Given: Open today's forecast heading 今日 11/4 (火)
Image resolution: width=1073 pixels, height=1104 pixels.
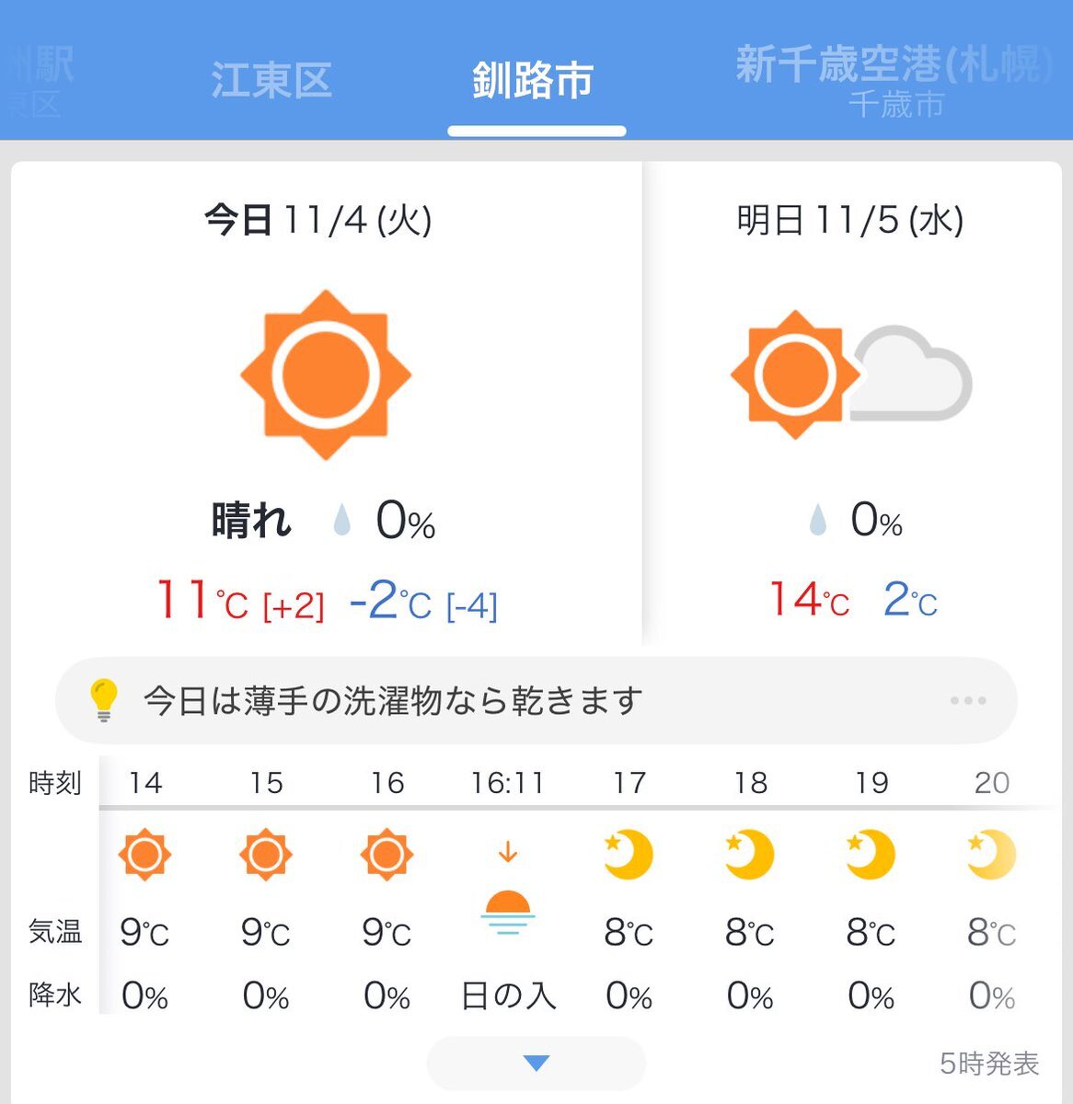Looking at the screenshot, I should click(x=318, y=221).
